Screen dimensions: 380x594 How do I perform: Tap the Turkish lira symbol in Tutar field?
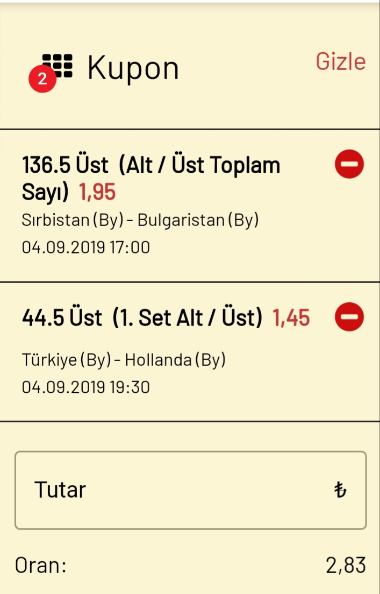tap(340, 490)
